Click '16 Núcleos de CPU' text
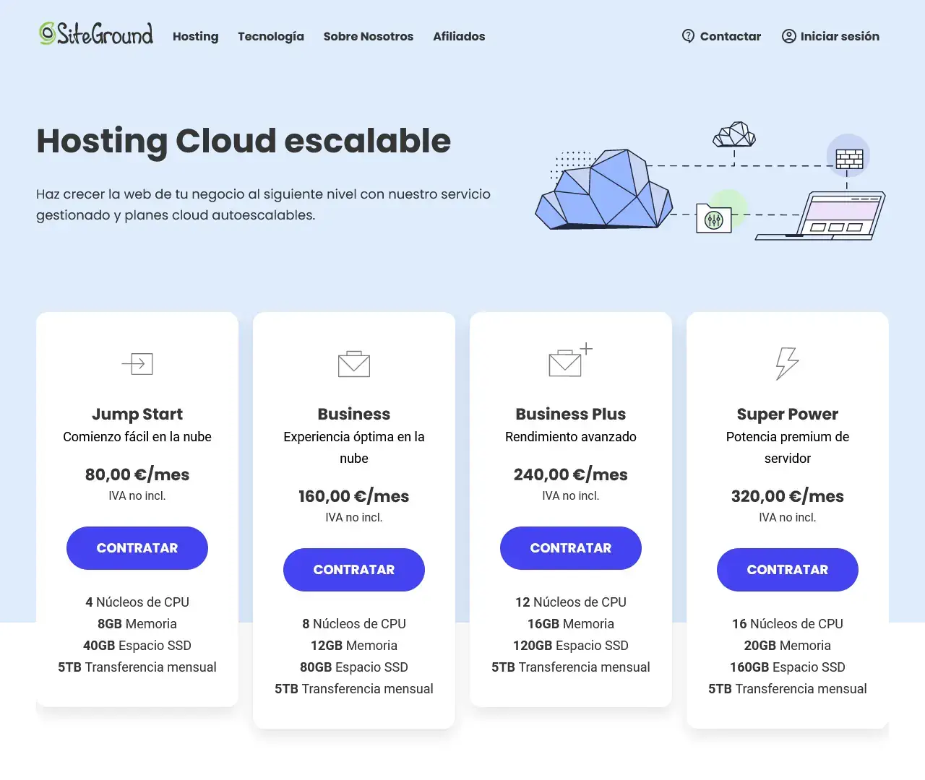Viewport: 925px width, 780px height. (788, 624)
